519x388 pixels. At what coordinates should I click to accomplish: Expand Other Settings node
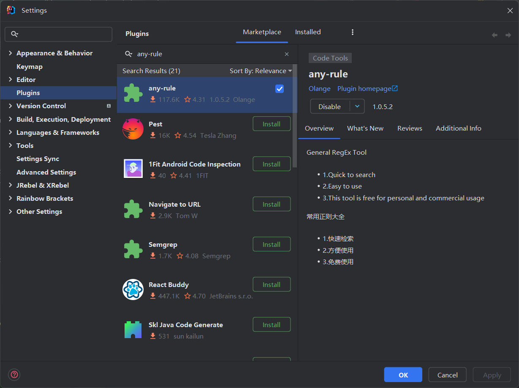pos(10,212)
